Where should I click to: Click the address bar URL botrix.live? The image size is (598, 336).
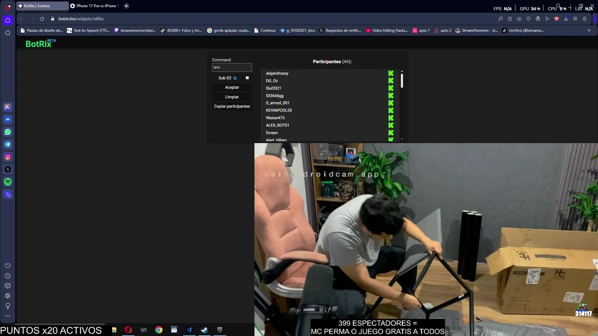[x=81, y=19]
